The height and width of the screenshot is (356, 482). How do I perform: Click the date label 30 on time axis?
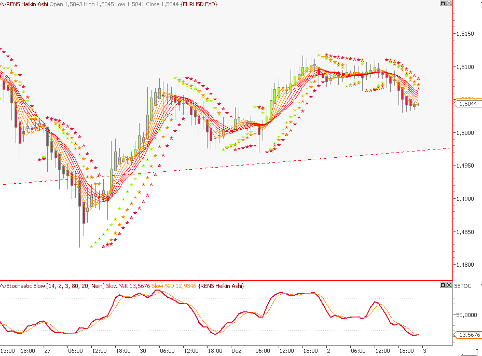[143, 351]
